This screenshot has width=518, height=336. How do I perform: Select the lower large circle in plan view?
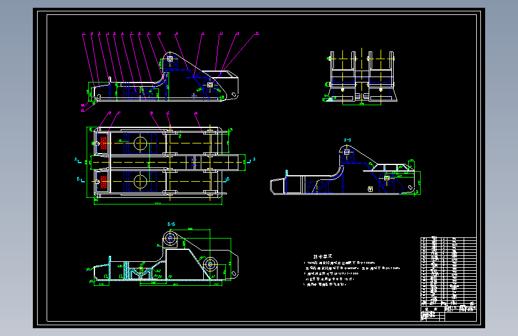(x=140, y=182)
